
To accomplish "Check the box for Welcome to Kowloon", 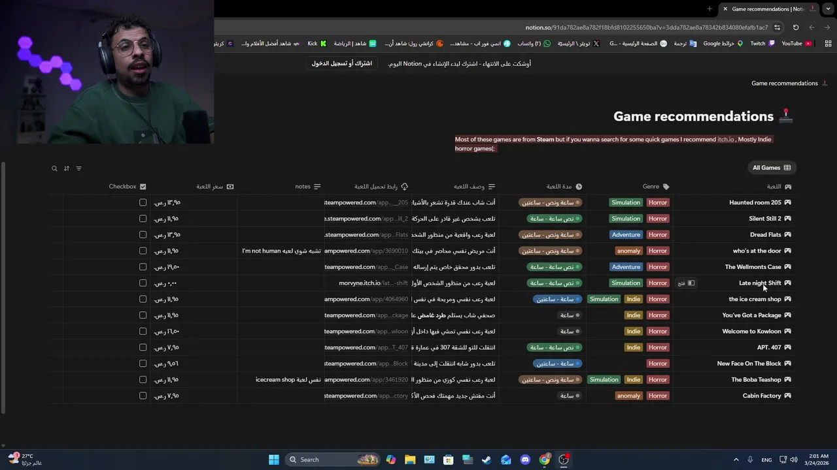I will [x=143, y=332].
